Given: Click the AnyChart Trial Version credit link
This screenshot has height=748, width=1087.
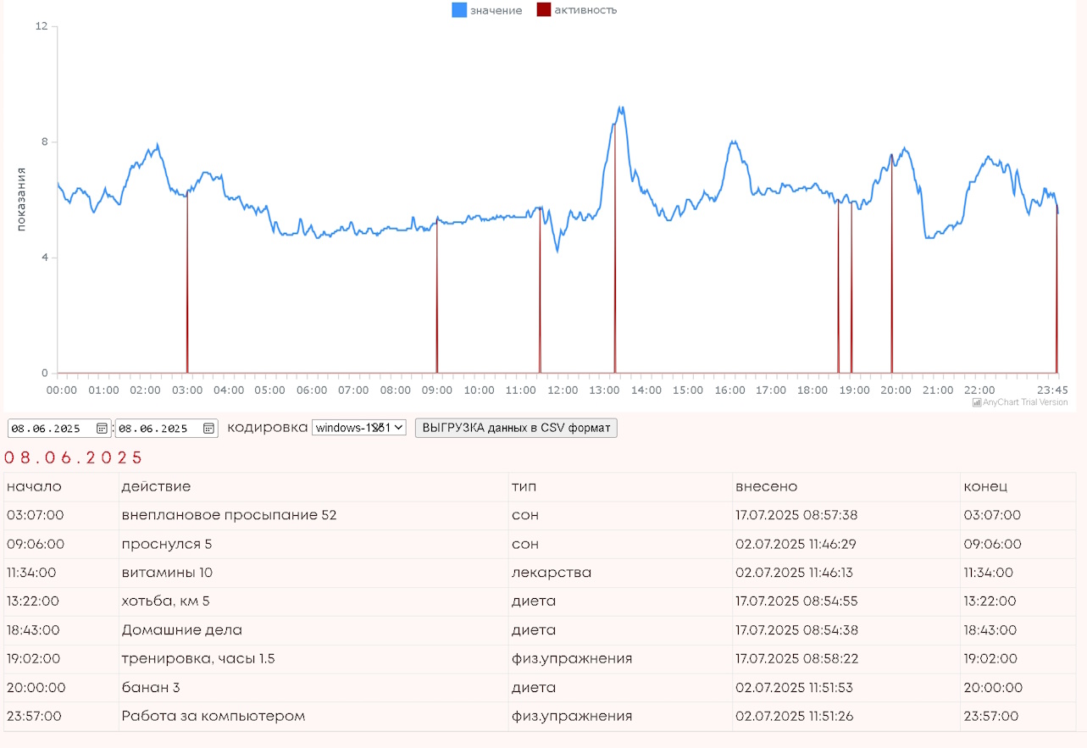Looking at the screenshot, I should point(1025,402).
